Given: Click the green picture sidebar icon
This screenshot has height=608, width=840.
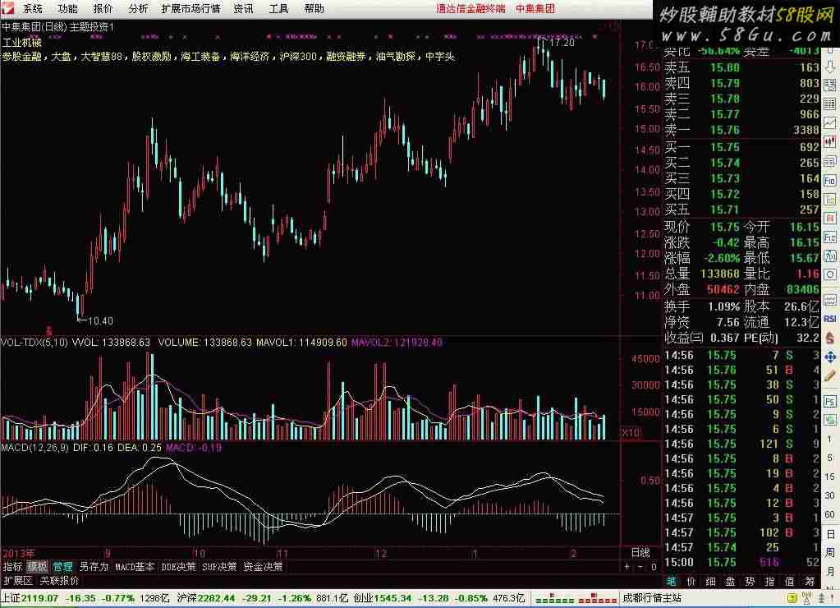Looking at the screenshot, I should tap(830, 420).
